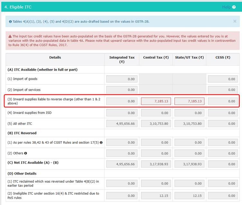This screenshot has height=205, width=242.
Task: Click State/UT Tax field for Ineligible ITC row
Action: pos(189,195)
